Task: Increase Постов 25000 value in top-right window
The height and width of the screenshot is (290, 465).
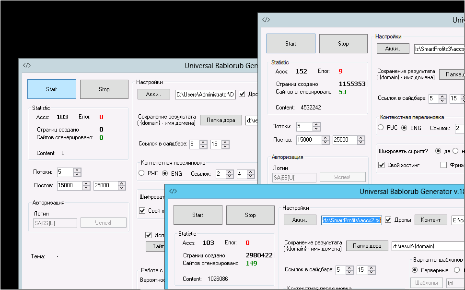Action: (361, 138)
